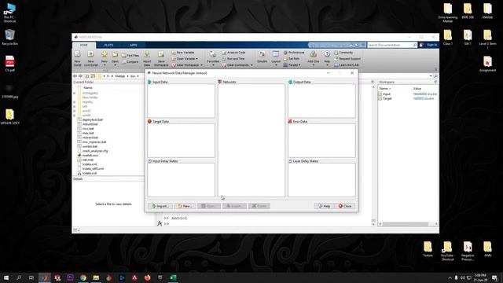Select matlab.exe in Current Folder
503x283 pixels.
(x=90, y=156)
